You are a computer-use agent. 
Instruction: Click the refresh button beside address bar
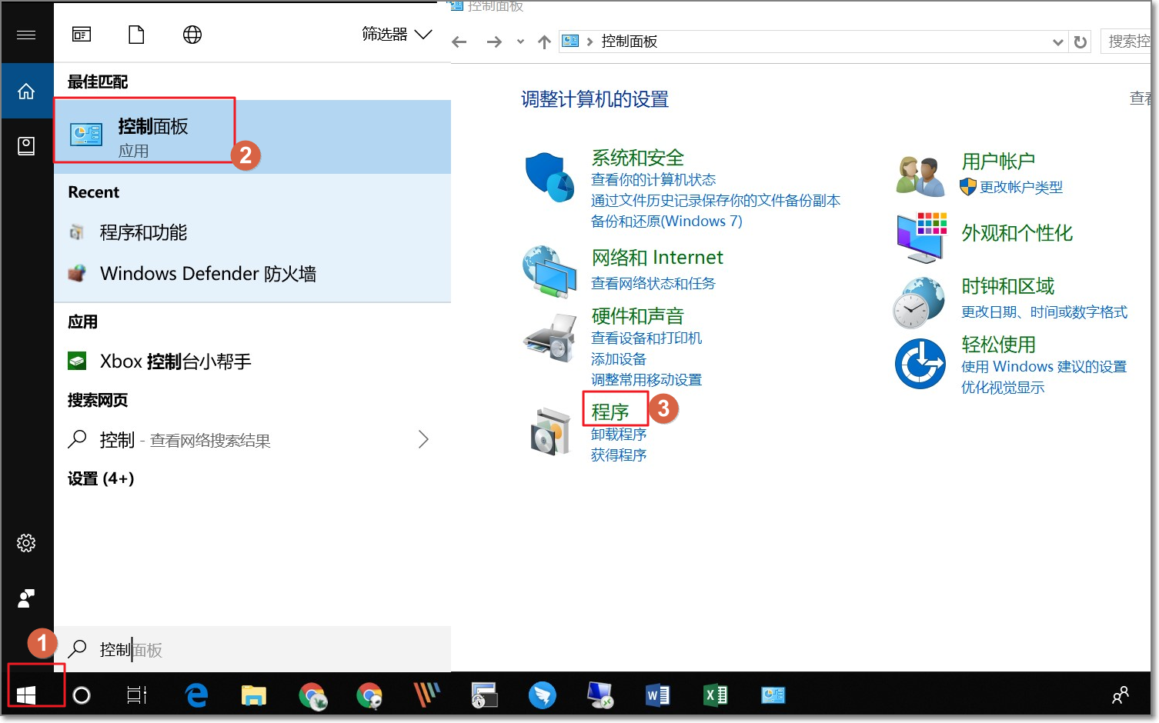pyautogui.click(x=1081, y=42)
